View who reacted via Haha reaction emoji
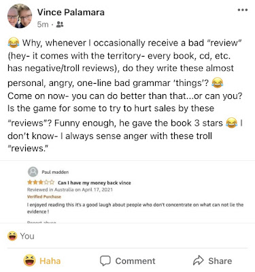 coord(12,236)
